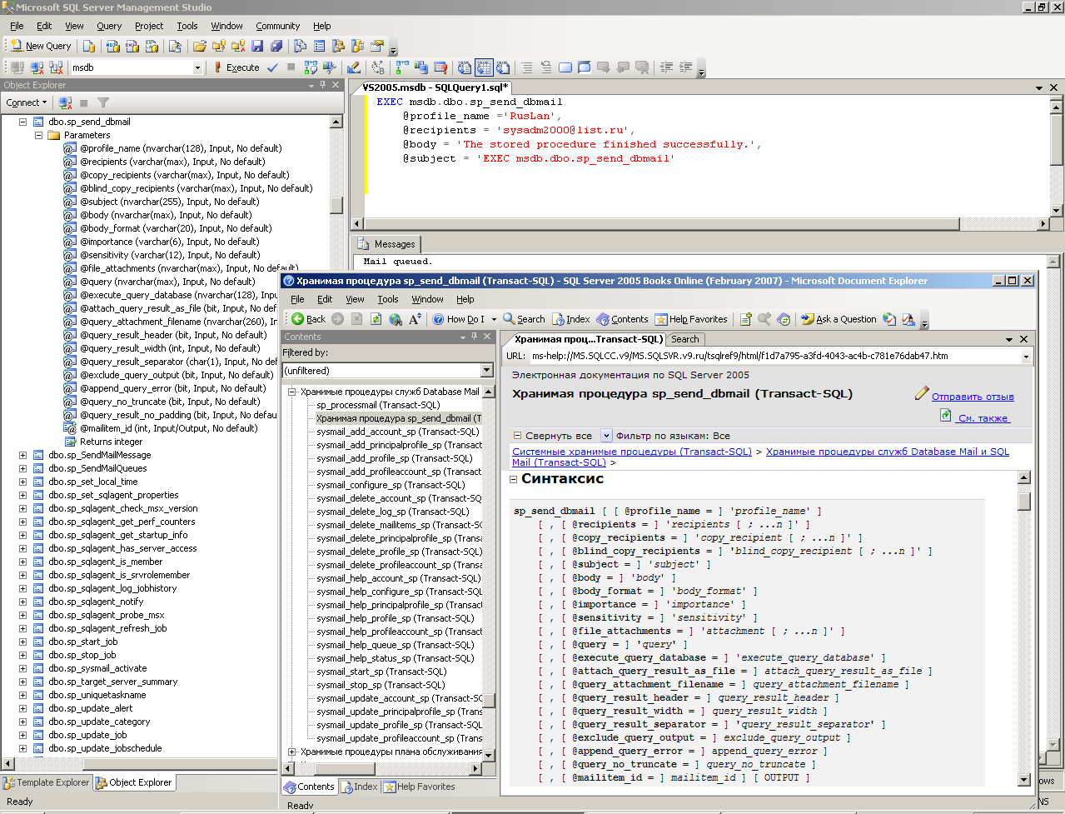This screenshot has height=814, width=1065.
Task: Expand the dbo.sp_start_job tree node
Action: (23, 642)
